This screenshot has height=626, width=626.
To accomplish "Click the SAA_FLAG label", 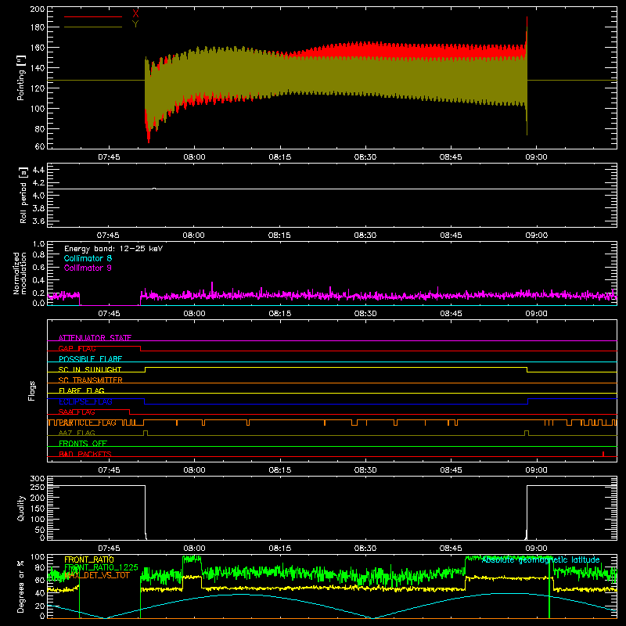I will pos(77,412).
